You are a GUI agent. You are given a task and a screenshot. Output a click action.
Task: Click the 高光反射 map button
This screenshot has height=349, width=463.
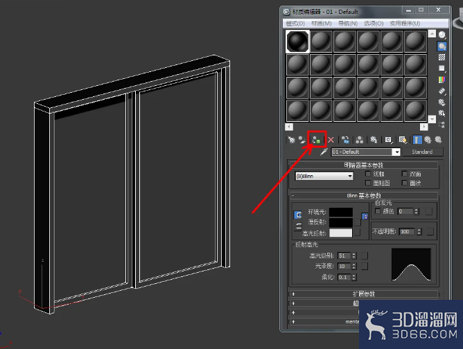click(x=358, y=233)
